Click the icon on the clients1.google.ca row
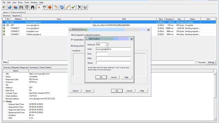This screenshot has height=123, width=219. point(4,35)
